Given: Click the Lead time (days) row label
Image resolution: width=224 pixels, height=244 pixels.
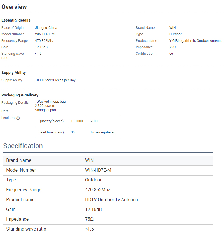Looking at the screenshot, I should [x=51, y=132].
